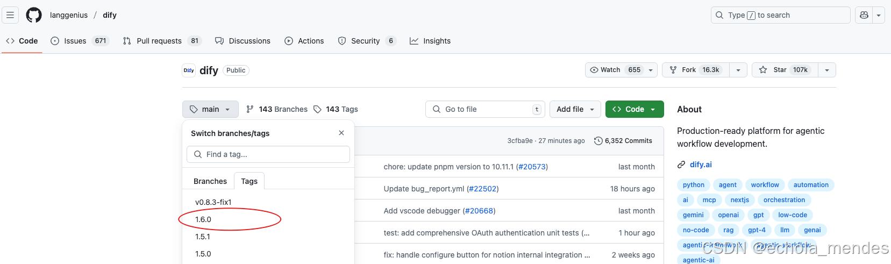891x264 pixels.
Task: Click the low-code topic tag
Action: 793,215
